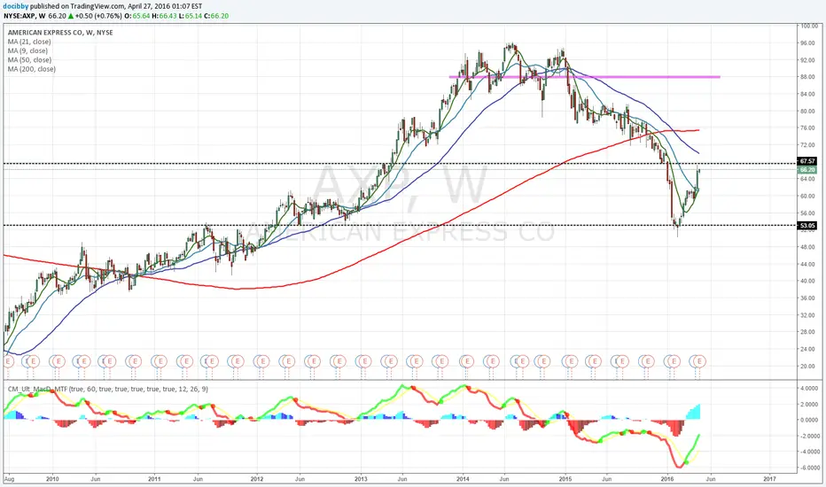Click the -6.0000 MACD axis label
This screenshot has height=487, width=826.
click(x=808, y=468)
